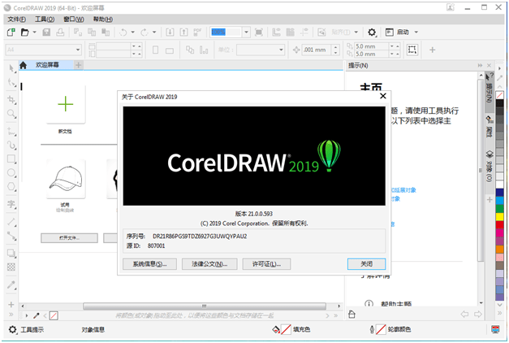The height and width of the screenshot is (343, 509).
Task: Open the A4 page size dropdown
Action: pos(78,50)
